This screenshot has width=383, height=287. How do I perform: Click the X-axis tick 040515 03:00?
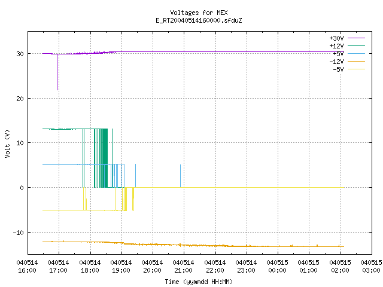click(x=371, y=267)
